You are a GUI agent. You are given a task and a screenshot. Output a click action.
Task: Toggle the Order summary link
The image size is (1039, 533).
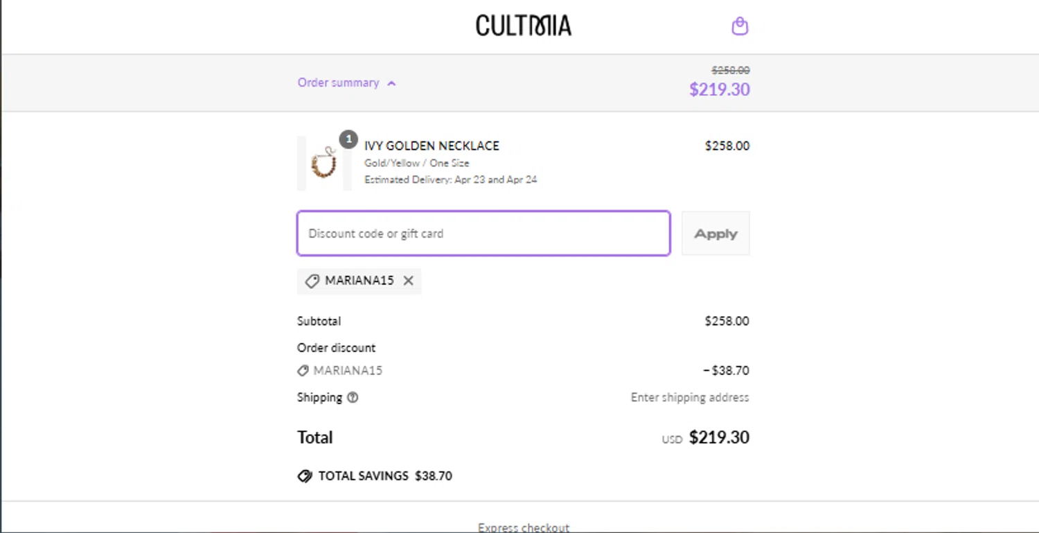tap(338, 82)
